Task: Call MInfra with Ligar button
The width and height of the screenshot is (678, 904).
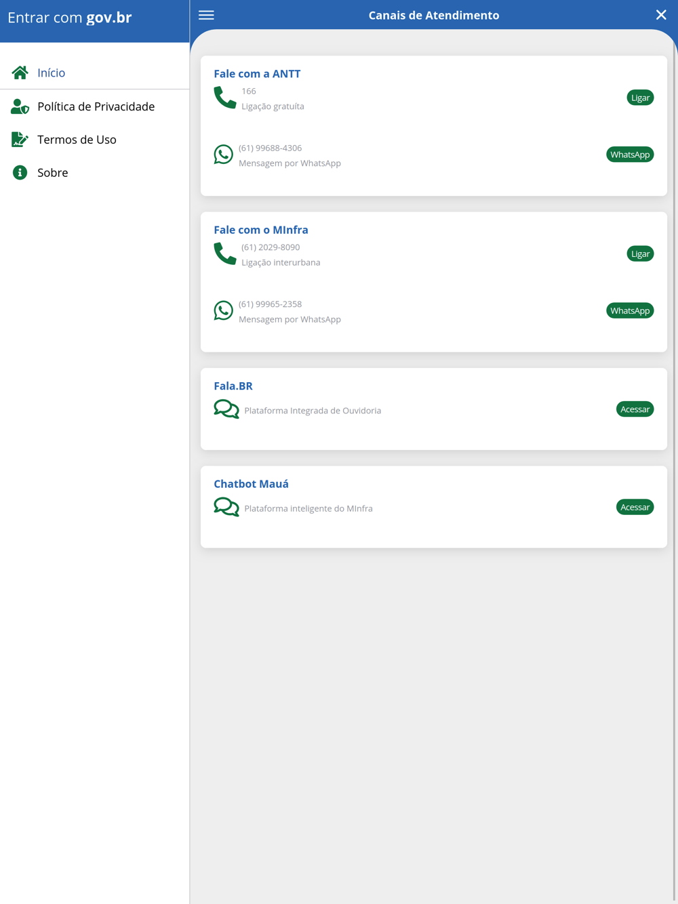Action: click(640, 253)
